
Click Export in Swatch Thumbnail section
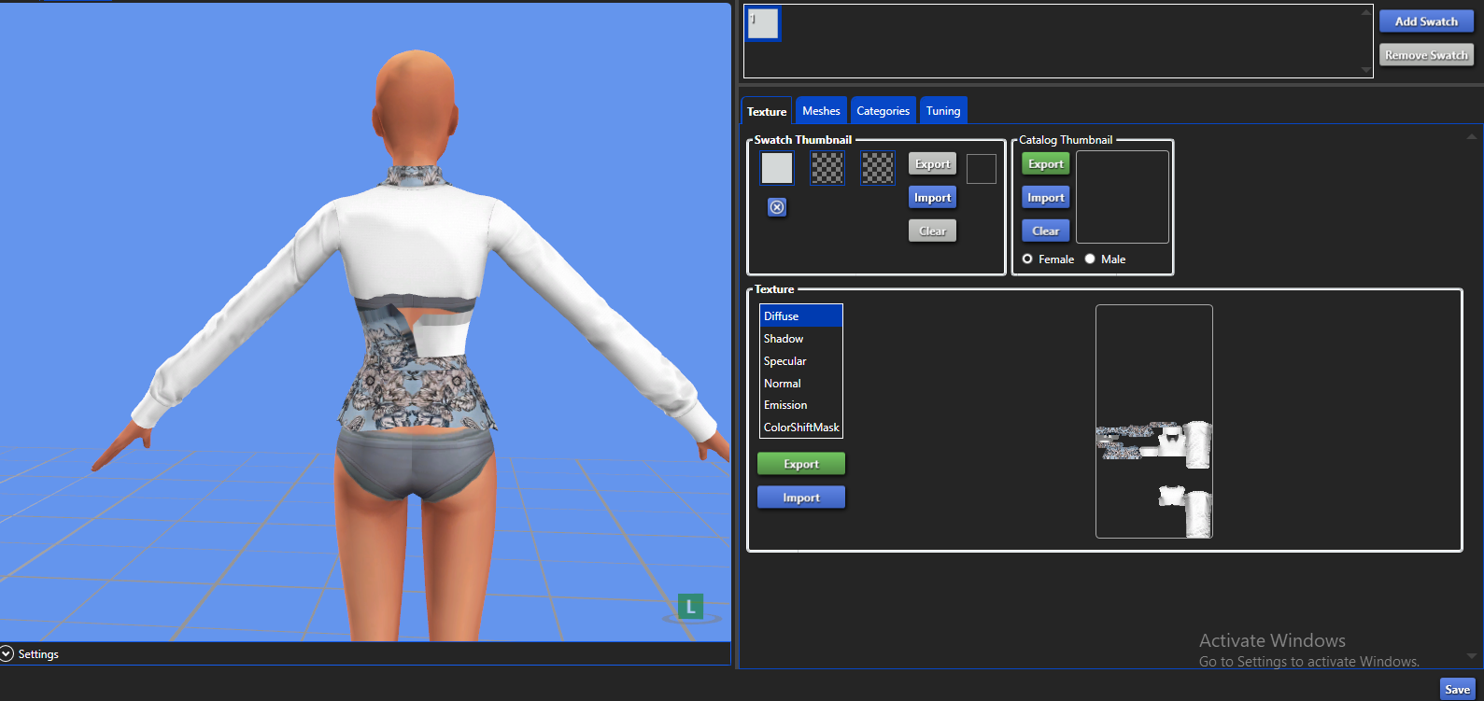pos(932,164)
